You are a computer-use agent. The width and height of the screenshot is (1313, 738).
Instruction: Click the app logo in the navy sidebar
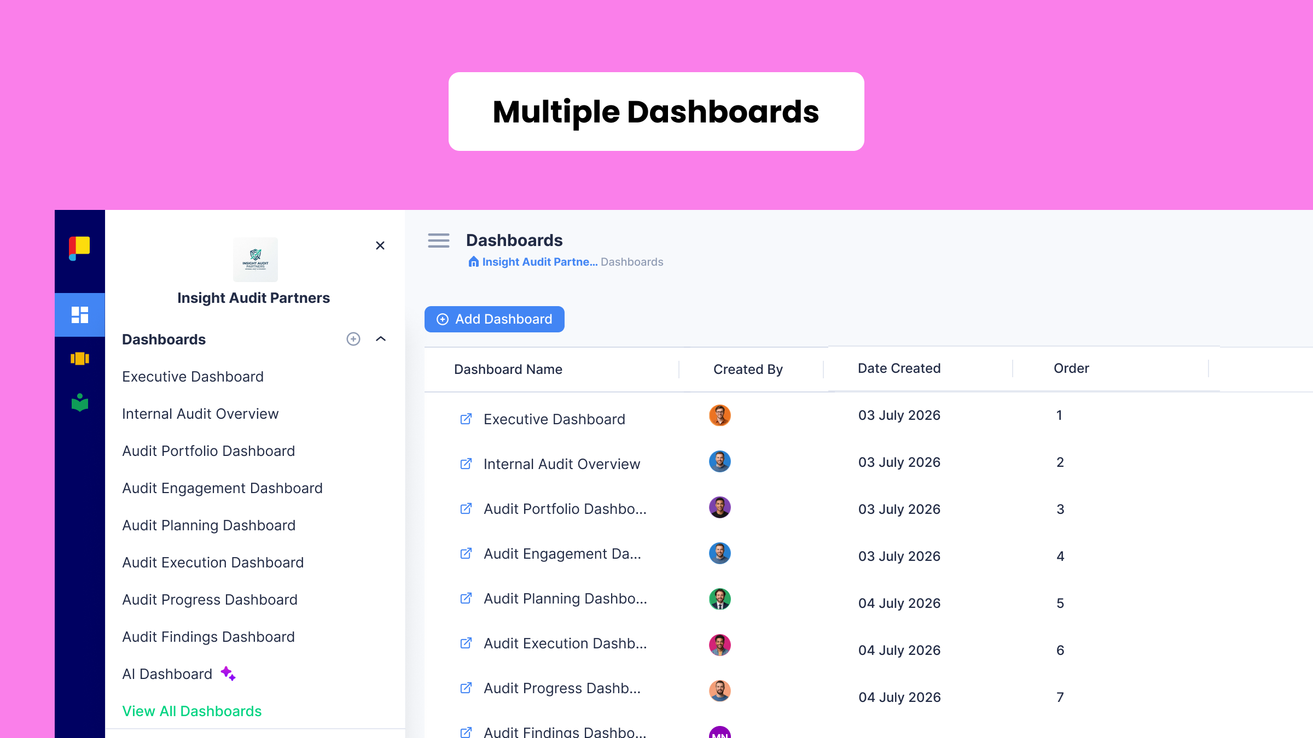coord(79,248)
